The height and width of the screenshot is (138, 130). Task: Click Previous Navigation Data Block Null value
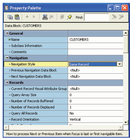click(95, 70)
